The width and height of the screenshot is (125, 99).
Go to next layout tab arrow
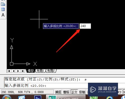[x=18, y=71]
